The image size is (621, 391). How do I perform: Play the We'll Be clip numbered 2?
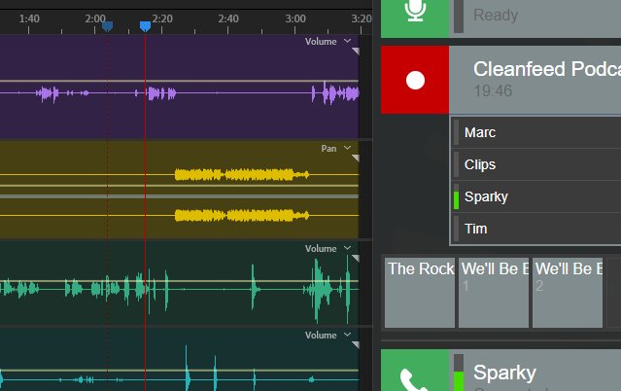point(568,293)
